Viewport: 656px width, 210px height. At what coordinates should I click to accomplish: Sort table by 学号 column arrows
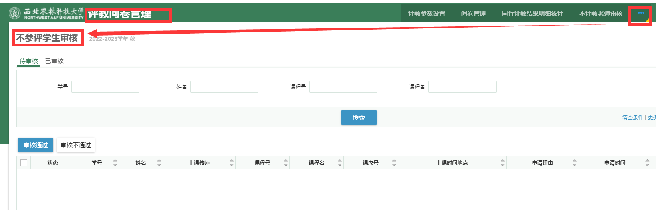click(115, 163)
